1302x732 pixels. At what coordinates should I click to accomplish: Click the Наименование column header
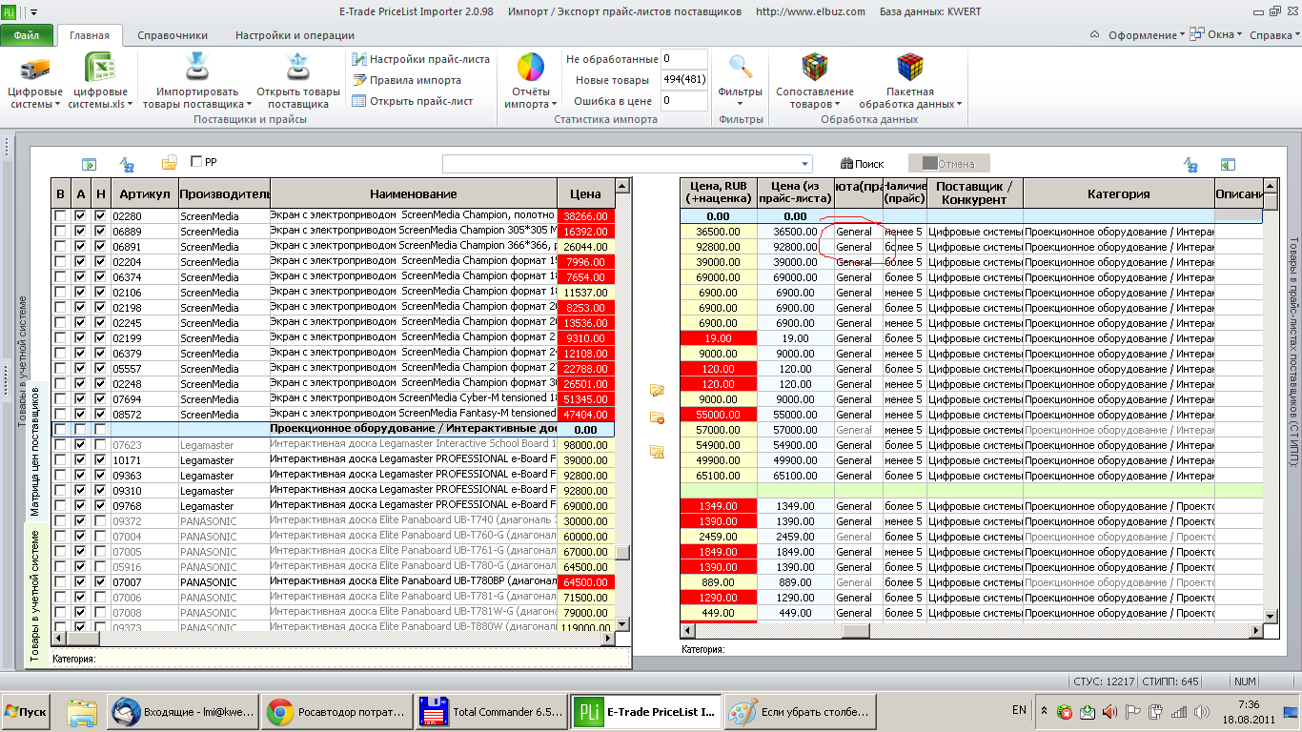pyautogui.click(x=414, y=193)
